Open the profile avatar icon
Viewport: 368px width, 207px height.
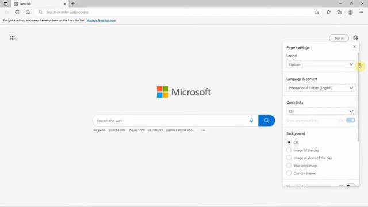(x=350, y=12)
